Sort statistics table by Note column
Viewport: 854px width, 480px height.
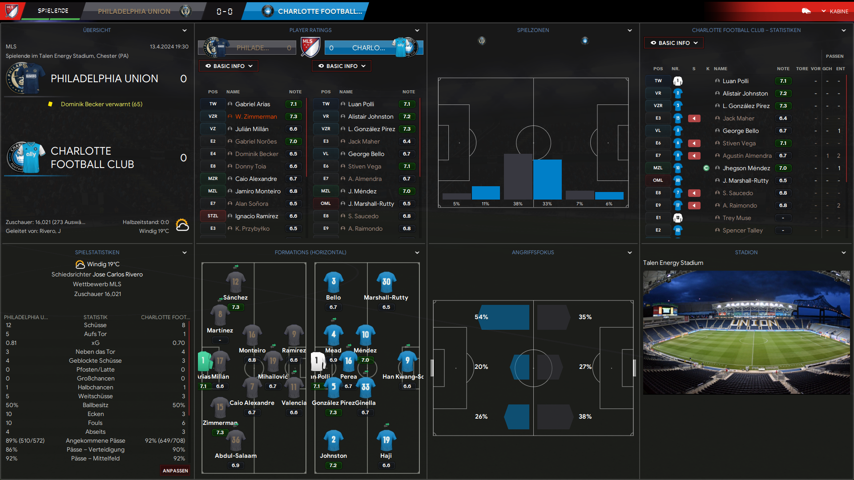coord(783,68)
